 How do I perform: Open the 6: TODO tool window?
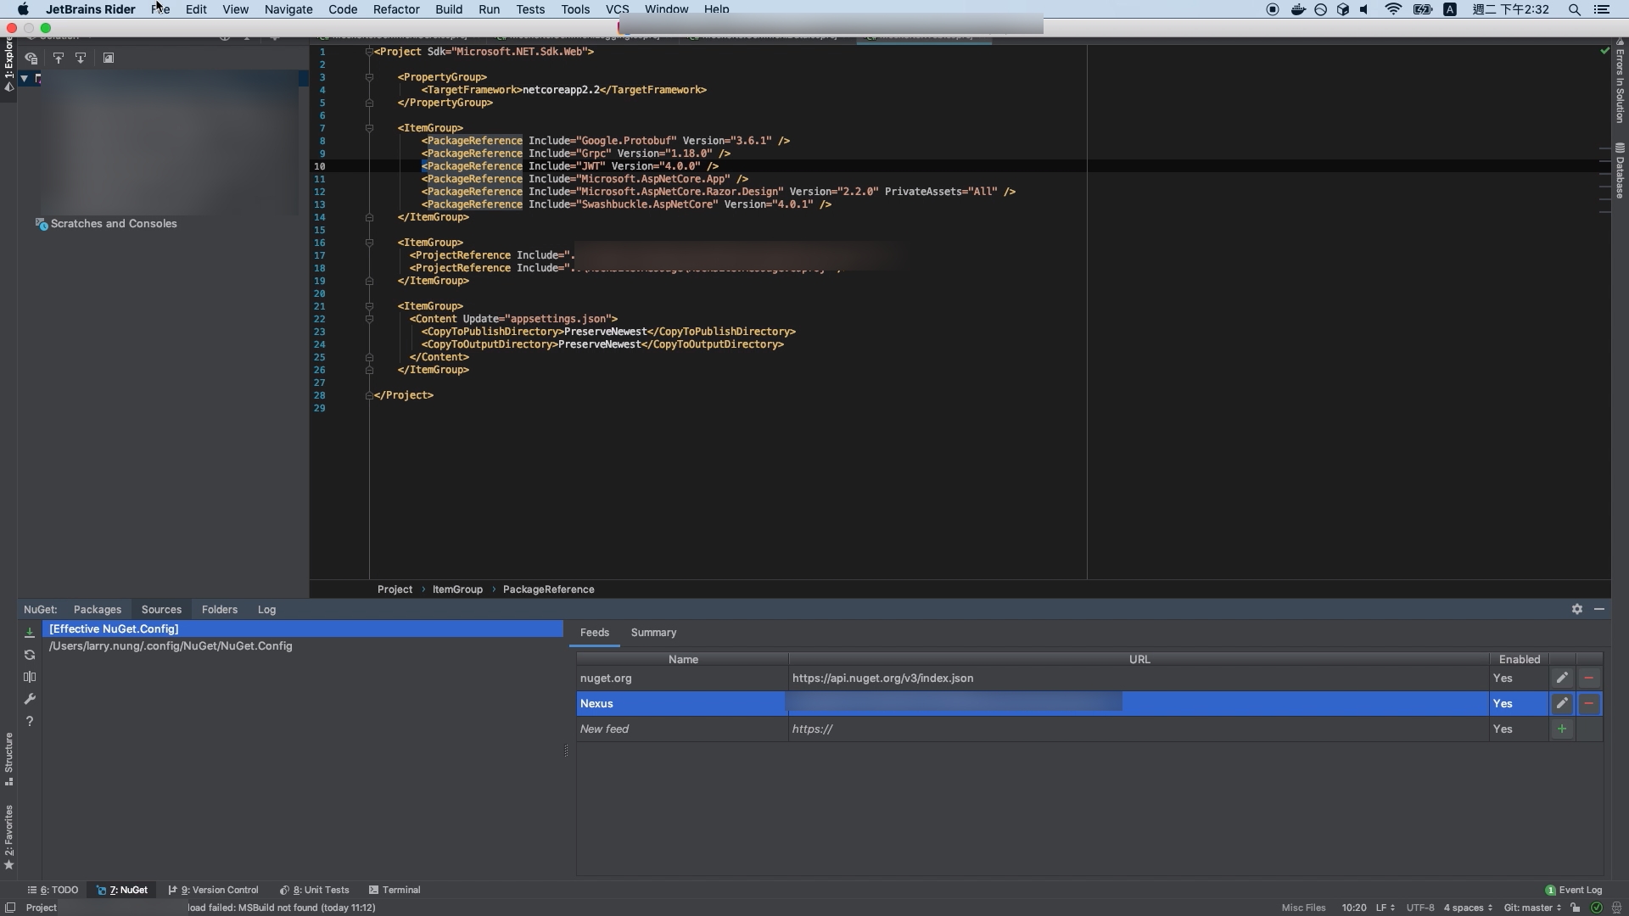(53, 891)
